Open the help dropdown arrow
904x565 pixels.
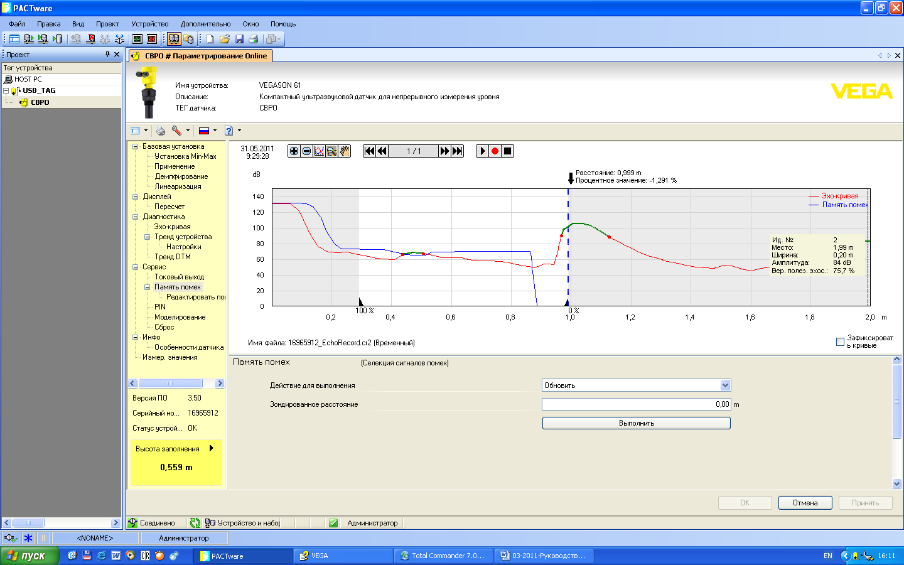(239, 131)
